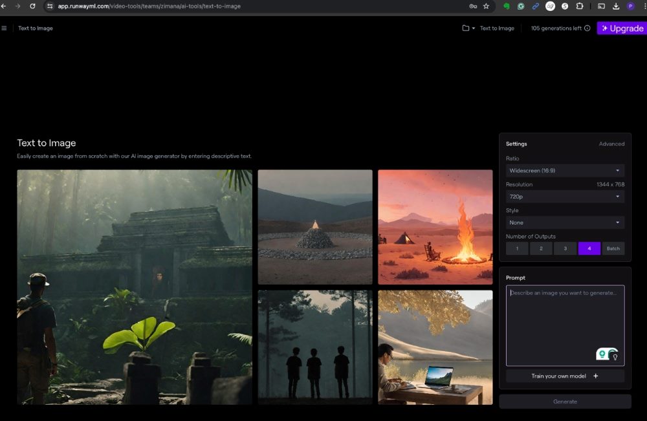Open browser downloads via toolbar icon
The width and height of the screenshot is (647, 421).
tap(616, 6)
